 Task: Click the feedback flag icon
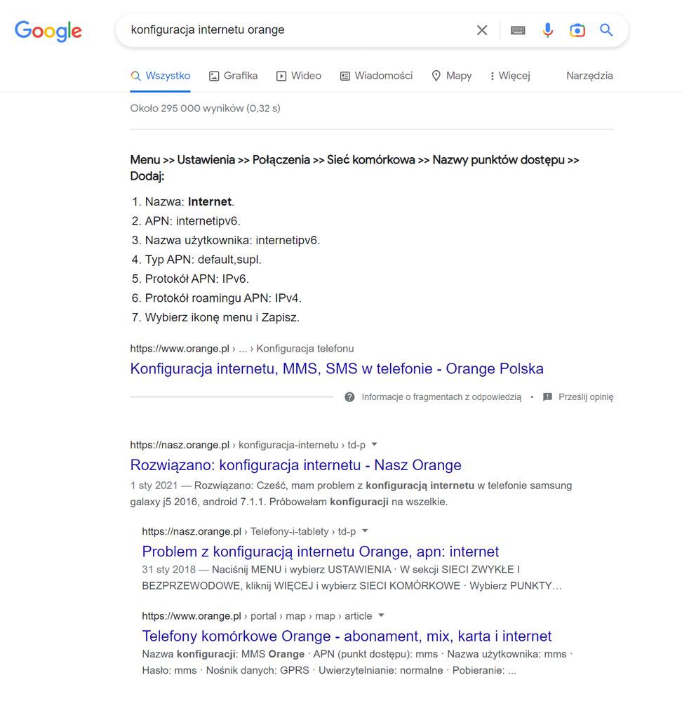(547, 397)
